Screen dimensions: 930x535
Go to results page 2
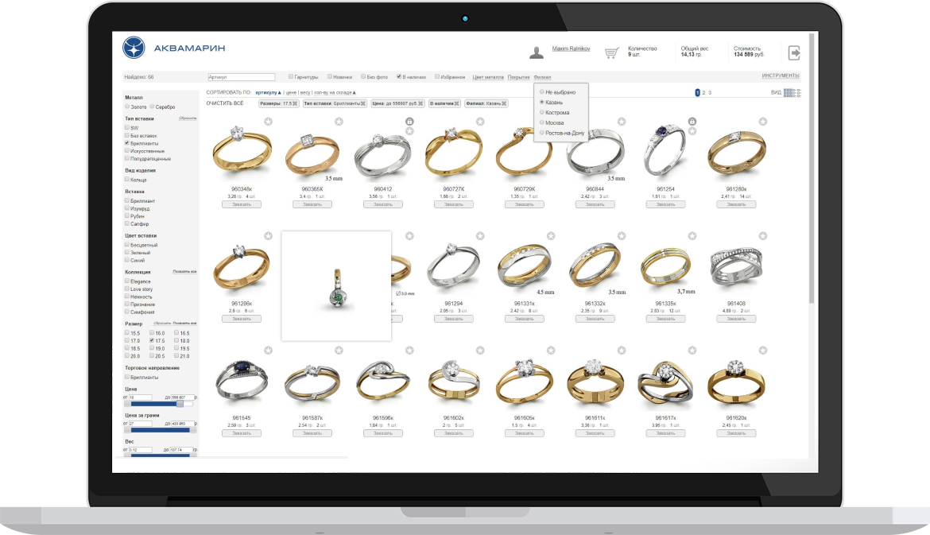point(703,92)
